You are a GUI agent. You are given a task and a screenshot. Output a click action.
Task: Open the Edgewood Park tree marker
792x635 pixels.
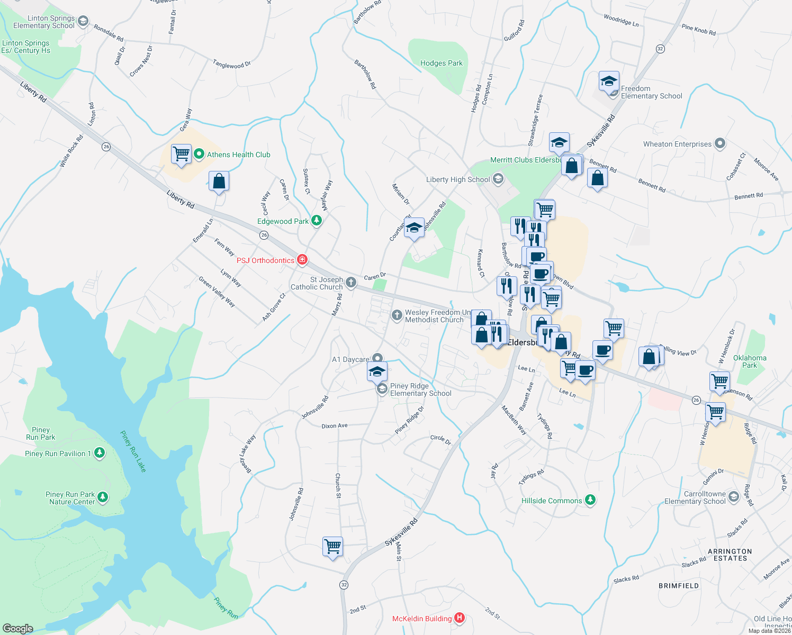[317, 221]
